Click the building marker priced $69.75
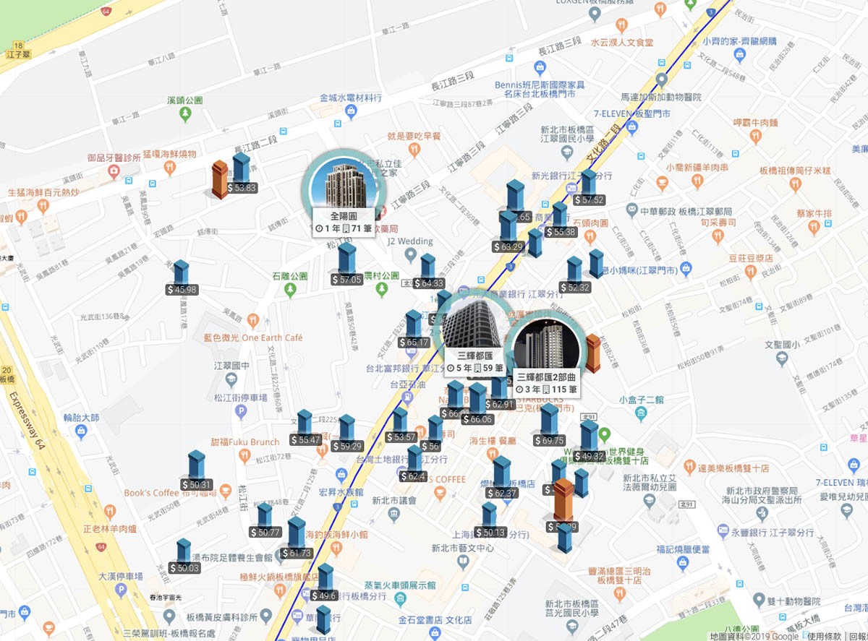Screen dimensions: 868x641 click(550, 425)
